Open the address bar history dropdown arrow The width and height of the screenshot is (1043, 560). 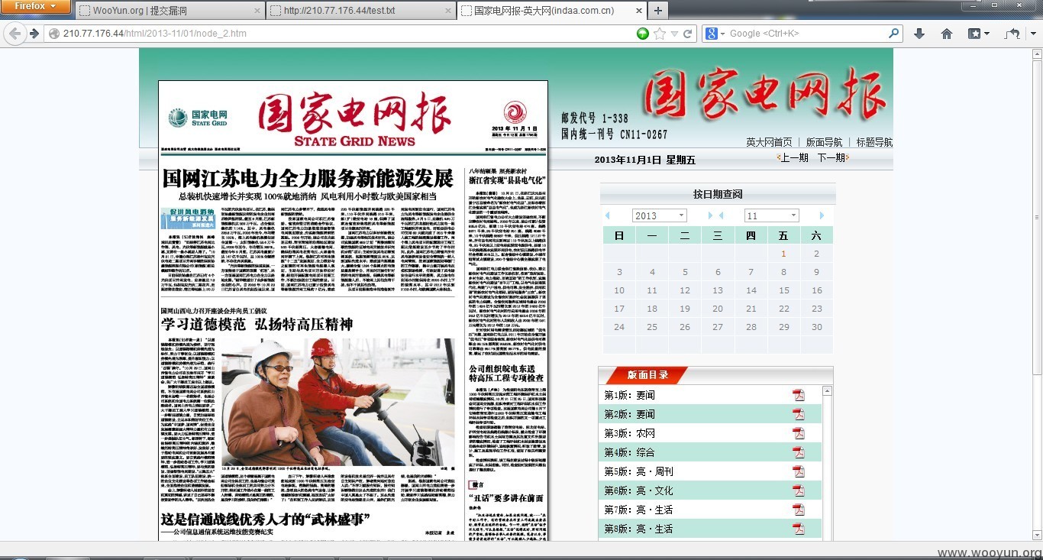coord(673,34)
